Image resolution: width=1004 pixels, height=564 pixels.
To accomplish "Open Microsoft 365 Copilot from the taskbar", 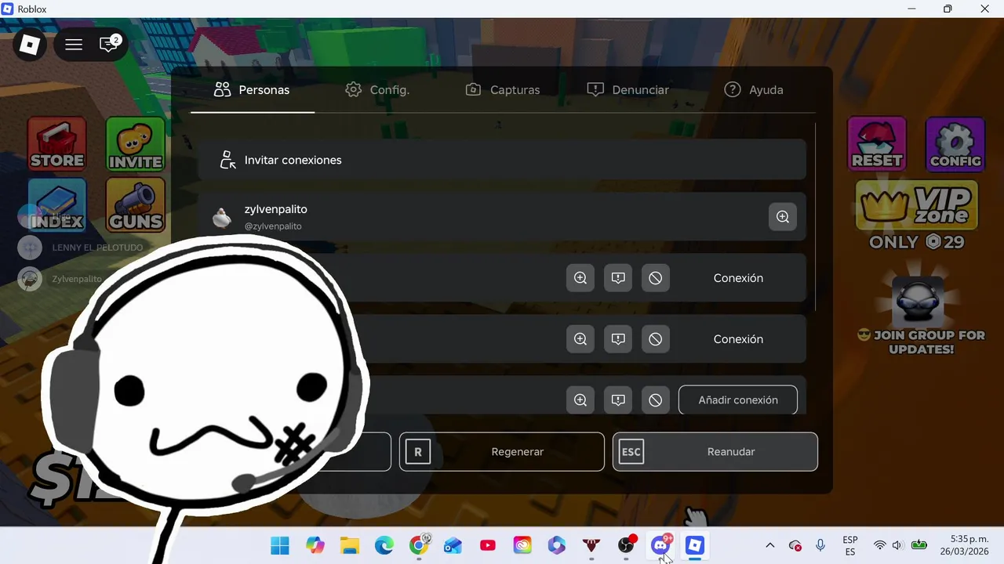I will click(557, 546).
